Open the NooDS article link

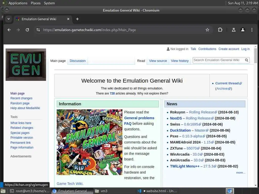coord(176,118)
